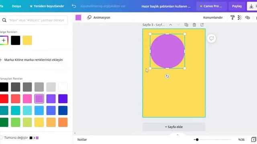Collapse the side panel with small arrow
Screen dimensions: 257x144
coord(75,133)
